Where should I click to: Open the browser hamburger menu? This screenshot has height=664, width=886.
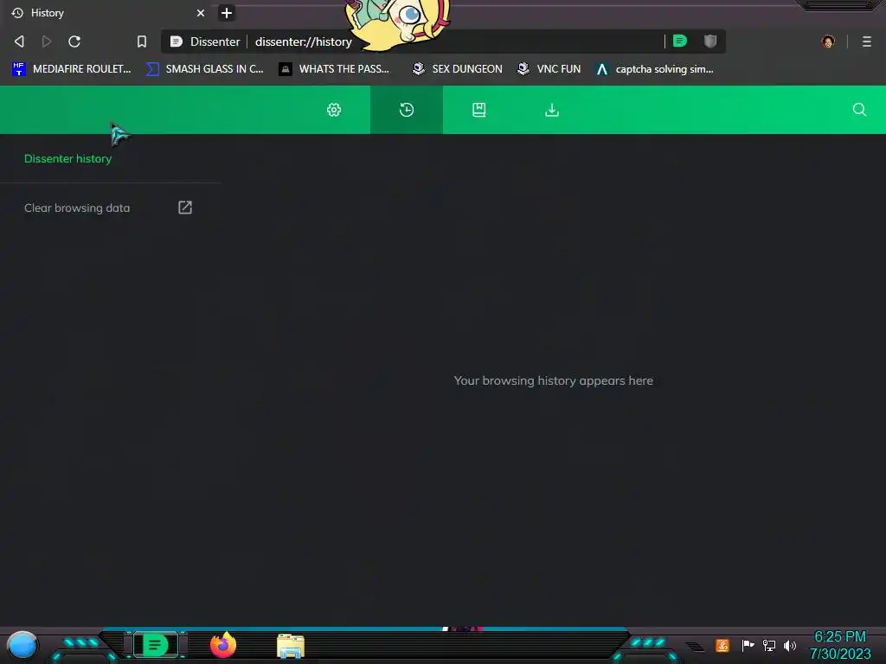867,41
